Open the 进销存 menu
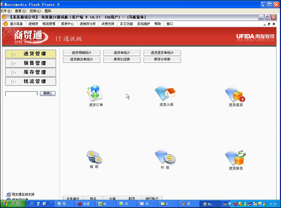Viewport: 281px width, 208px height. point(33,24)
